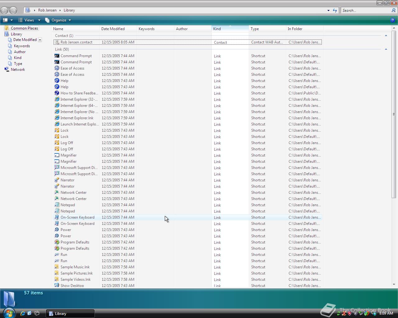Click the Back navigation arrow button
The height and width of the screenshot is (318, 398).
[4, 10]
